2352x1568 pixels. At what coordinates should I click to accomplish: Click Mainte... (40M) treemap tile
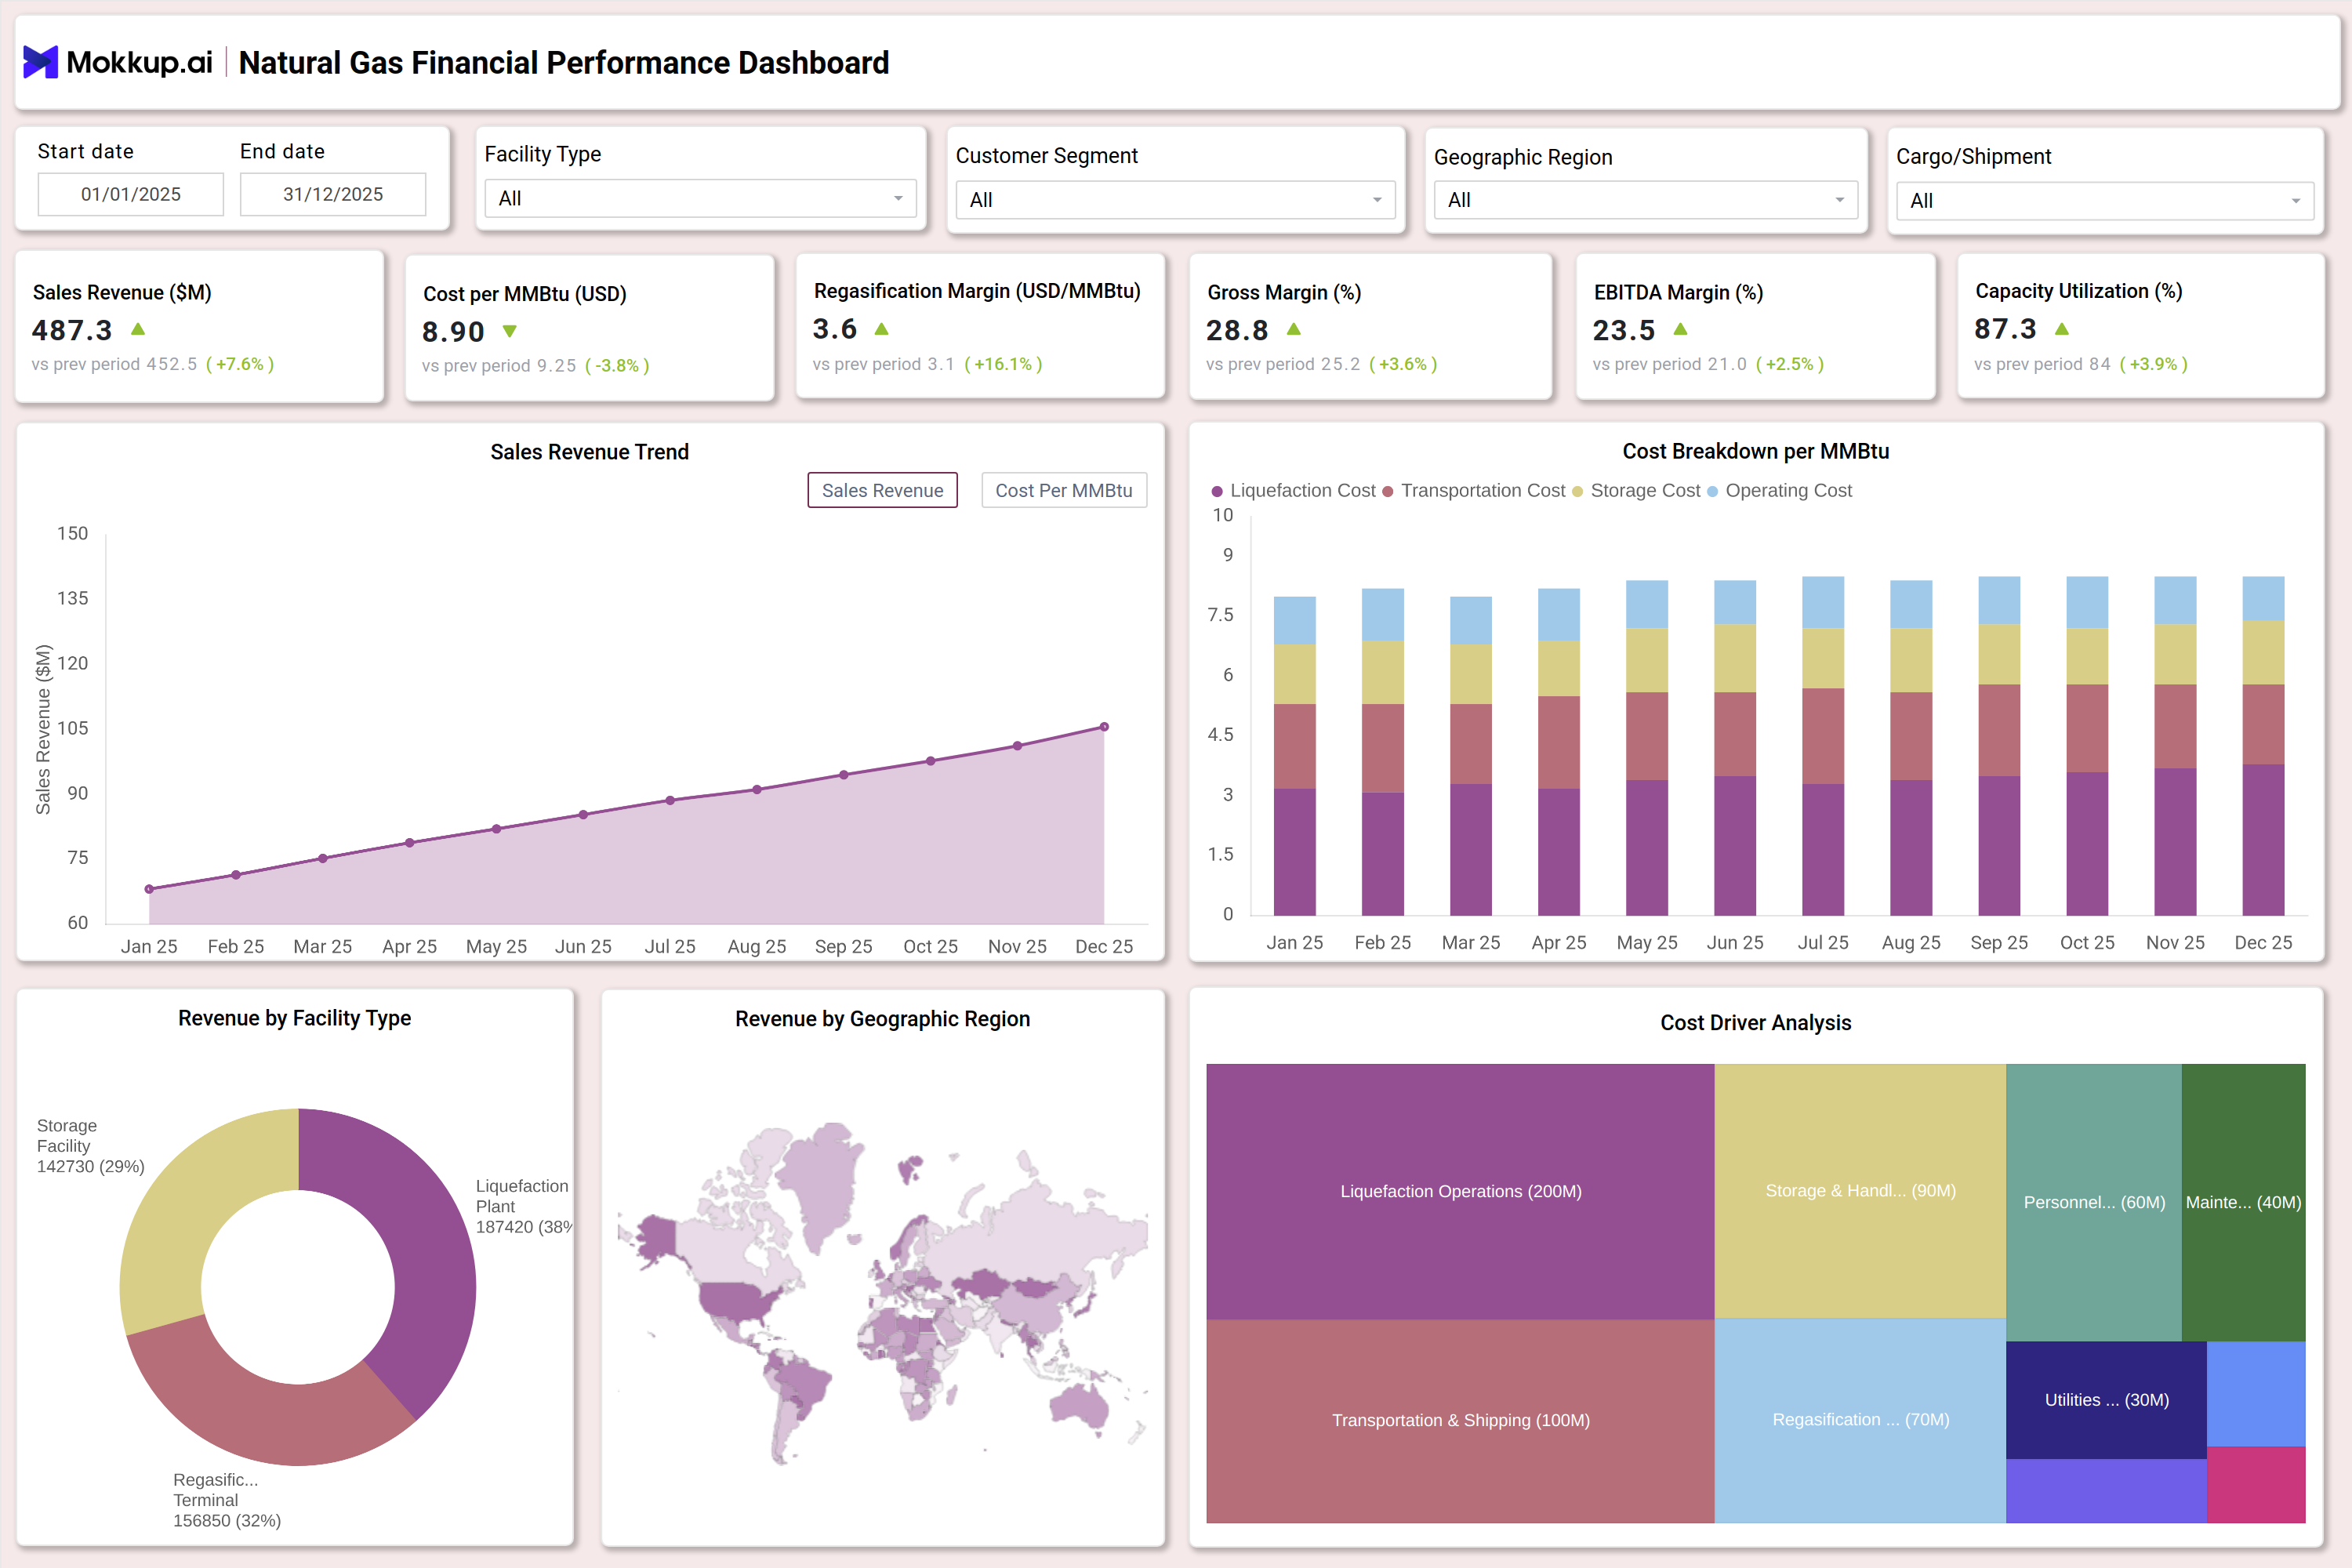tap(2243, 1202)
